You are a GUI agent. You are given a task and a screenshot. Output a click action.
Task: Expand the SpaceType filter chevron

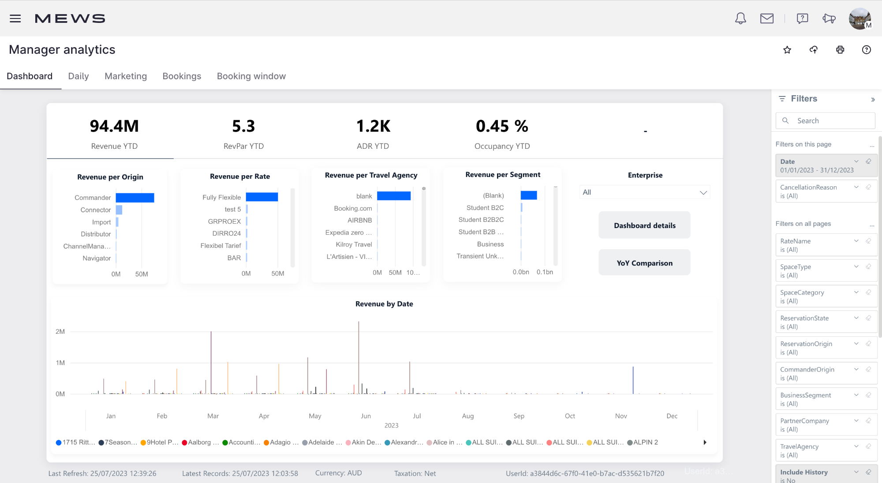pyautogui.click(x=856, y=266)
